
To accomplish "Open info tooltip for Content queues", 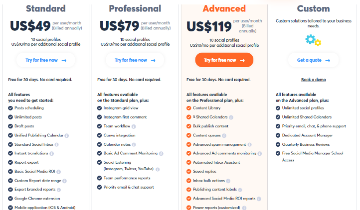I will pyautogui.click(x=224, y=135).
